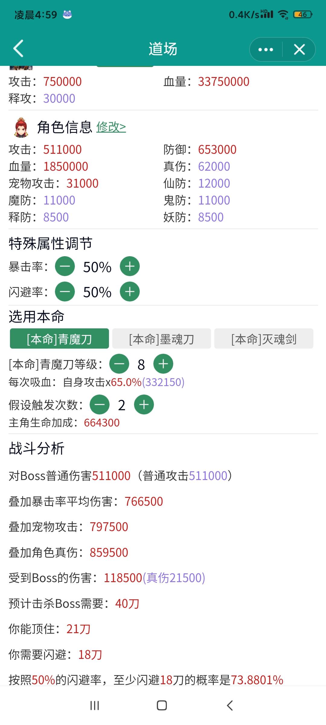Tap Android recent apps navigation button
The width and height of the screenshot is (326, 725).
point(94,706)
